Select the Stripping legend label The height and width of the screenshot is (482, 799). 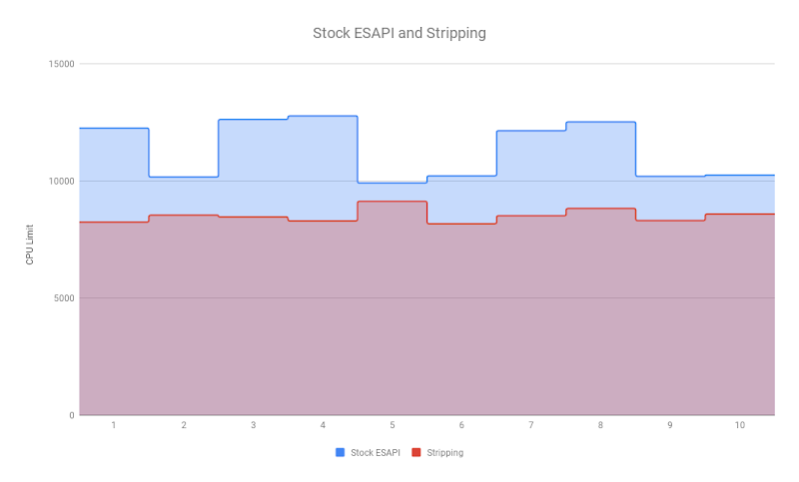tap(445, 452)
